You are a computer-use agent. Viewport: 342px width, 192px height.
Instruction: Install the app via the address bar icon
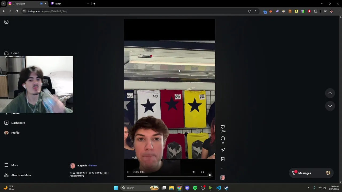coord(250,11)
